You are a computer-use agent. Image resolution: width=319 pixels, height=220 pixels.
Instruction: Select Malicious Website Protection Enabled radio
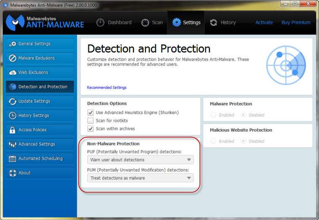pos(213,141)
